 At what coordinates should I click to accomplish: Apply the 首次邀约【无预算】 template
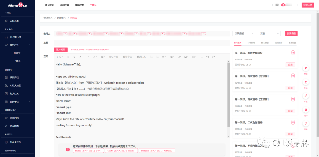point(290,111)
